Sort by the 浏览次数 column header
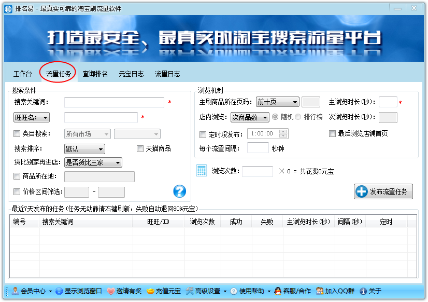 (x=203, y=222)
